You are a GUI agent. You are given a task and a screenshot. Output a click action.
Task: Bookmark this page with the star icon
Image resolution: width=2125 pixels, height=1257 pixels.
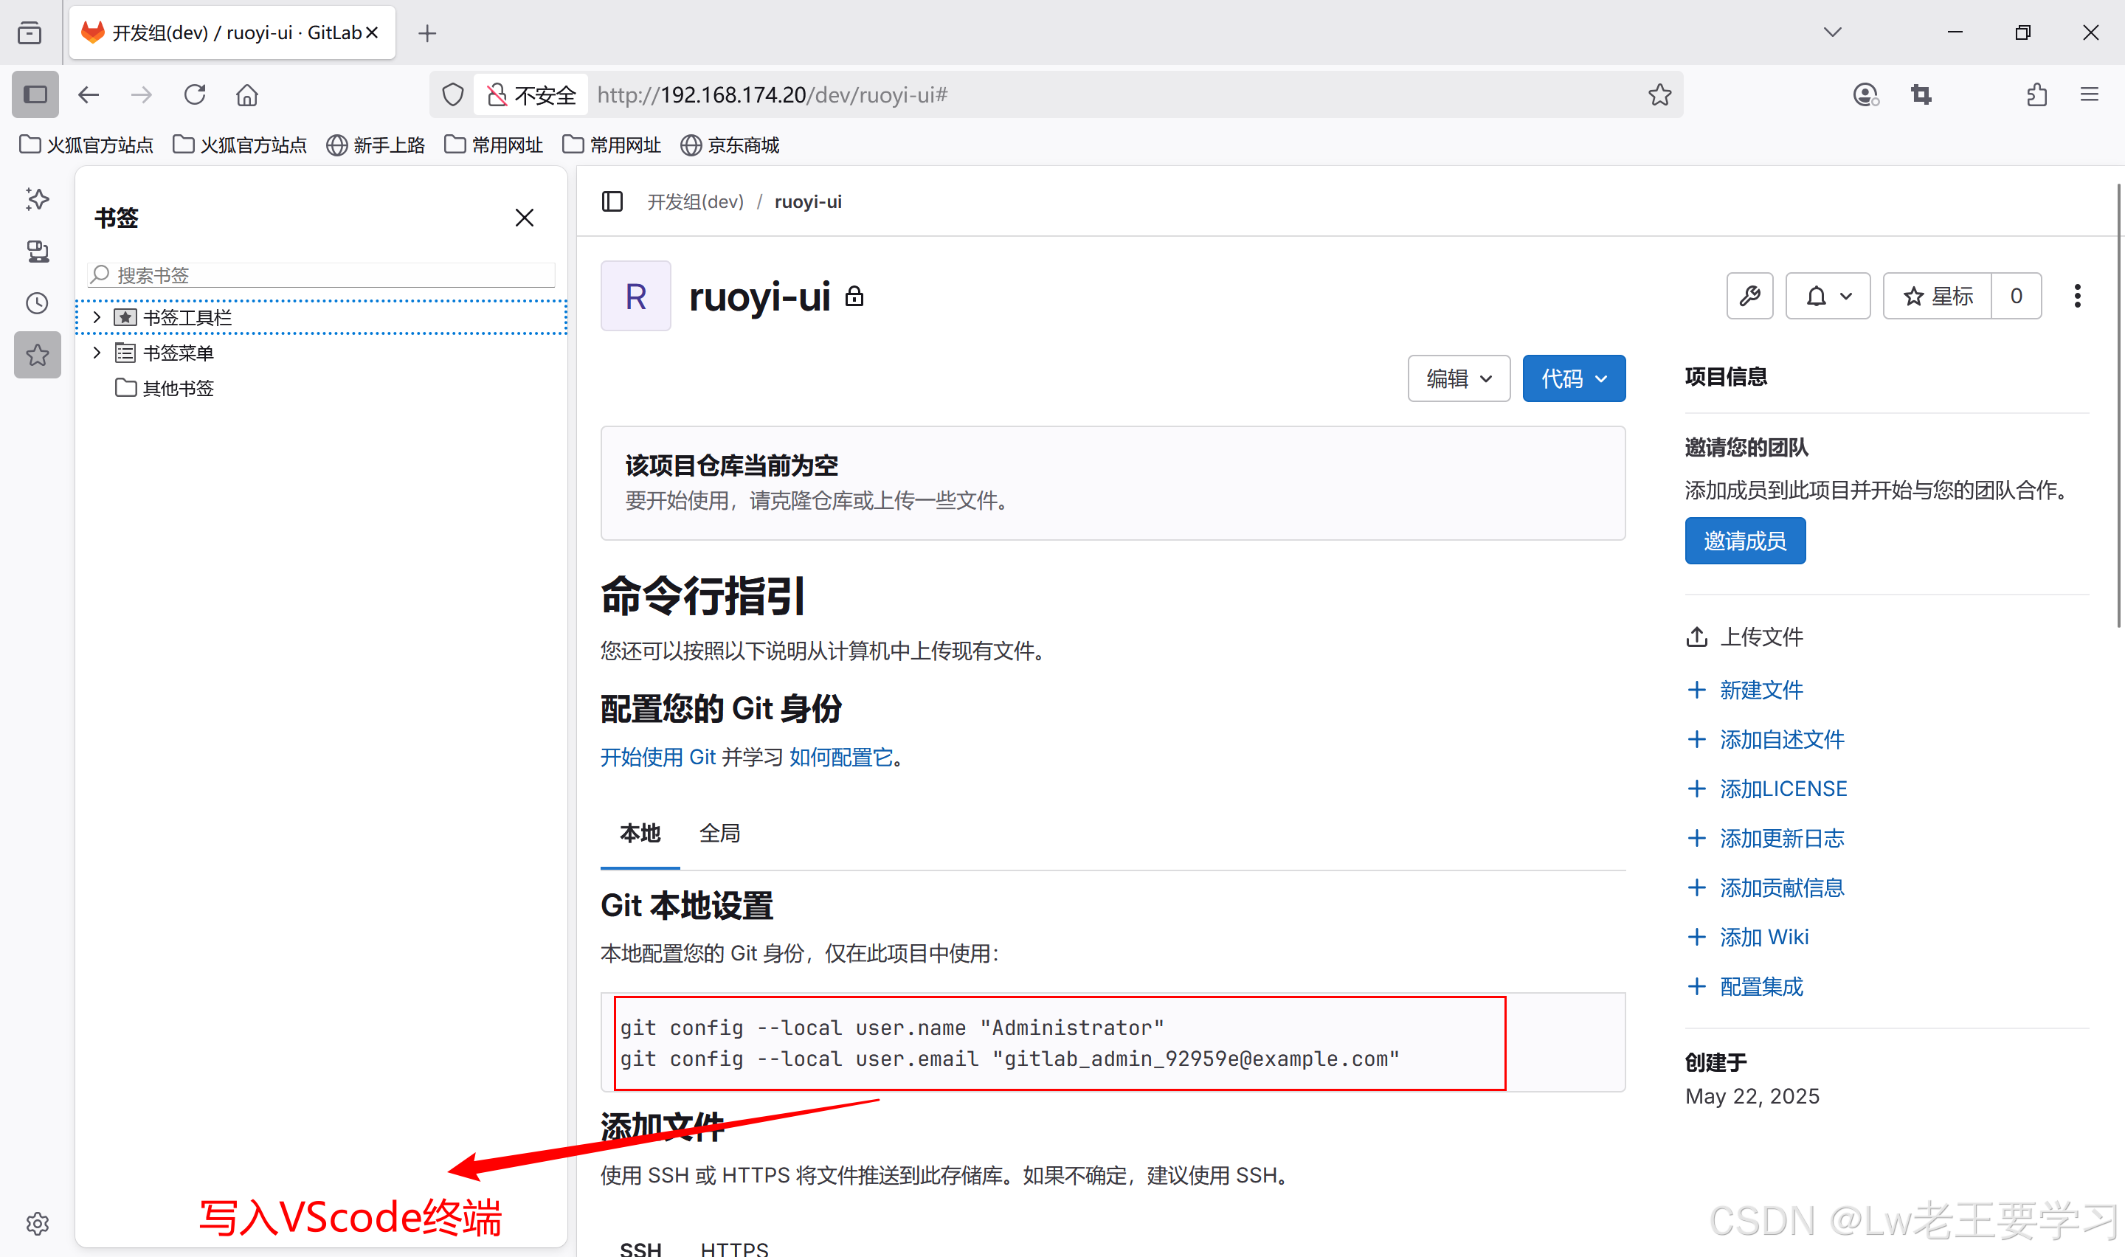coord(1659,95)
